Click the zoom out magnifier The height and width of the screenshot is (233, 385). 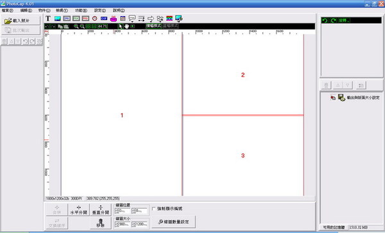[x=82, y=26]
